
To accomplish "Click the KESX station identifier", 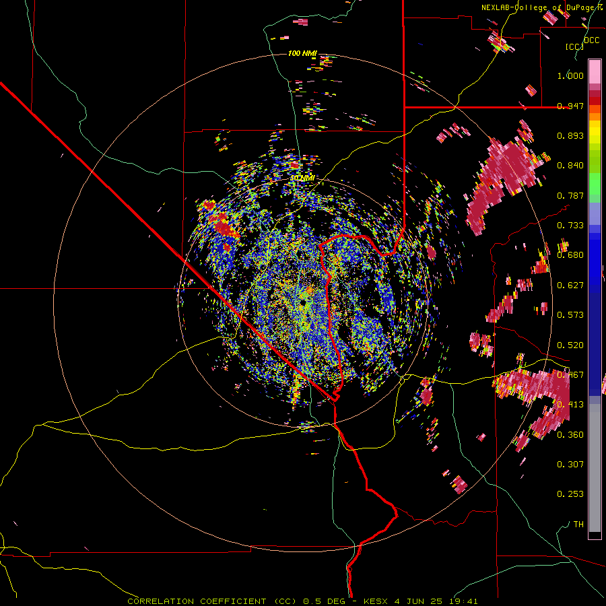I will click(x=377, y=601).
